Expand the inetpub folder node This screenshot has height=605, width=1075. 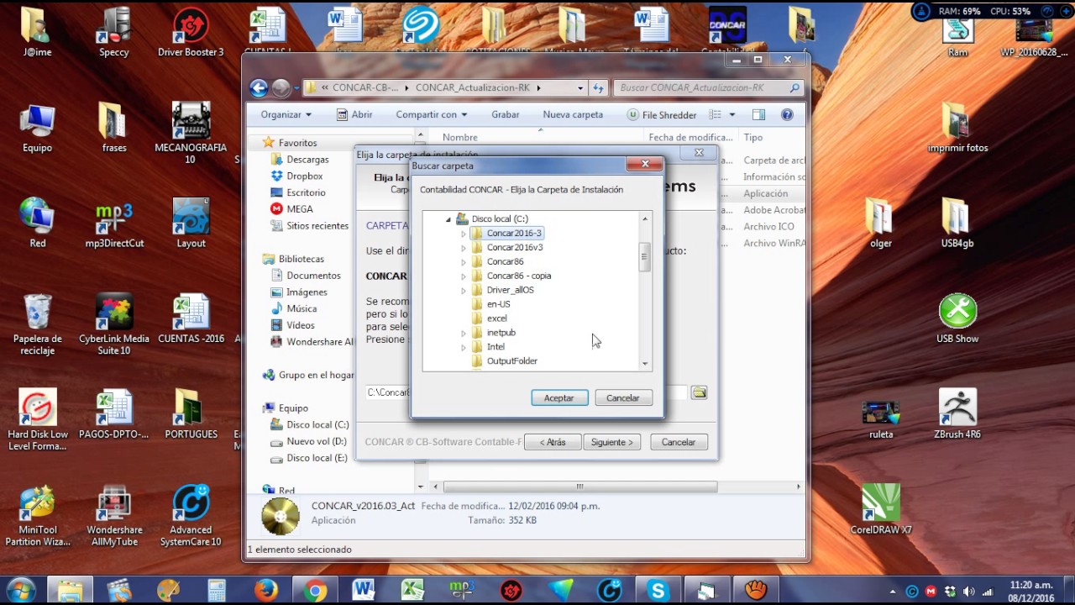click(x=464, y=333)
